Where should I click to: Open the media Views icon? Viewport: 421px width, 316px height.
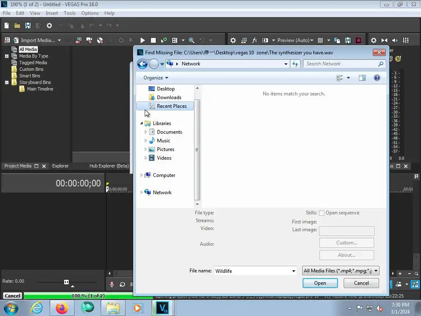click(175, 40)
